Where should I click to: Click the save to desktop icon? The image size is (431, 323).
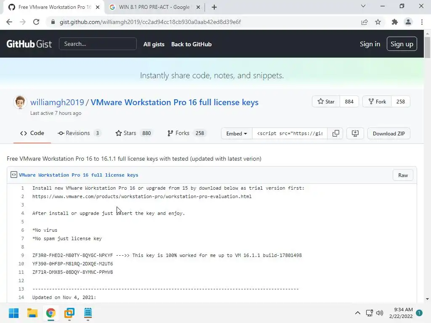(355, 133)
